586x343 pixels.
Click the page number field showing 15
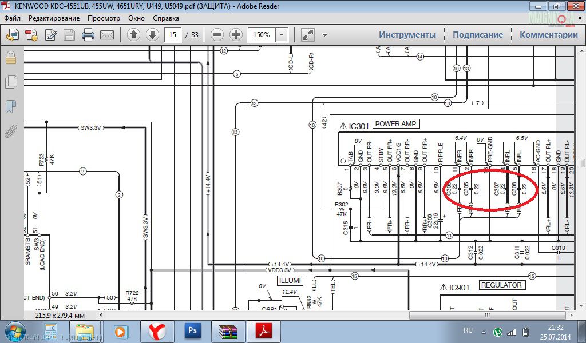(x=173, y=35)
